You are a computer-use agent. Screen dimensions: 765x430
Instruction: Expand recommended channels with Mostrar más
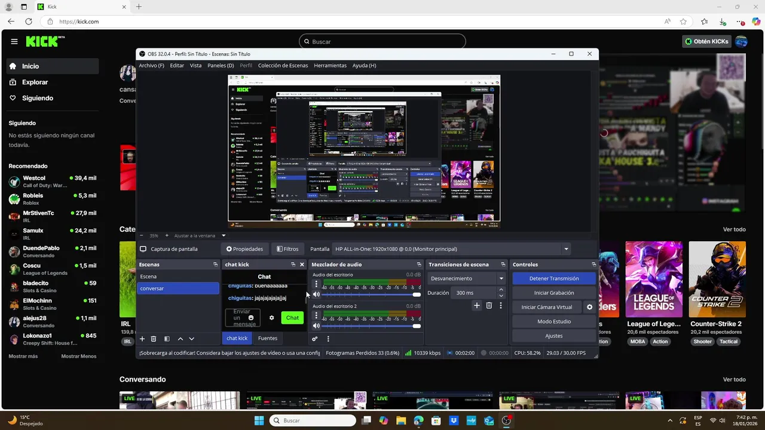coord(23,357)
